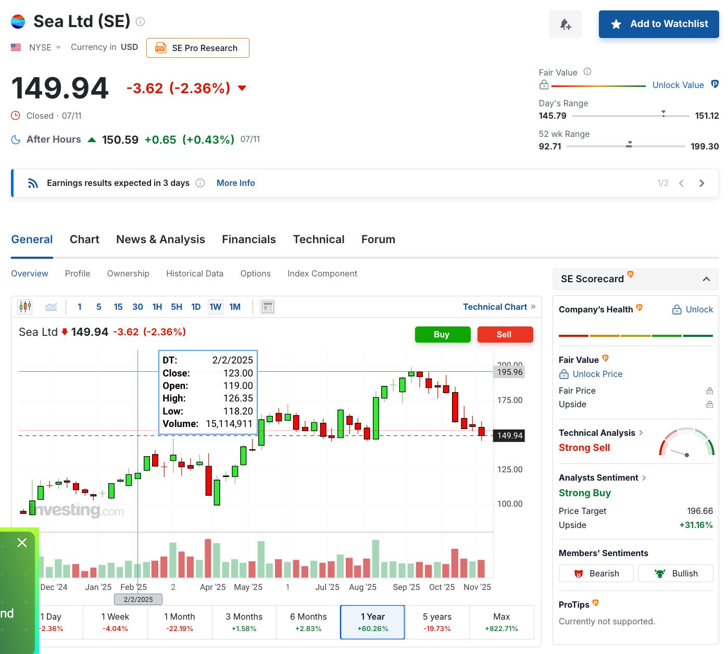Click the red Sell button
This screenshot has width=728, height=654.
pyautogui.click(x=505, y=334)
